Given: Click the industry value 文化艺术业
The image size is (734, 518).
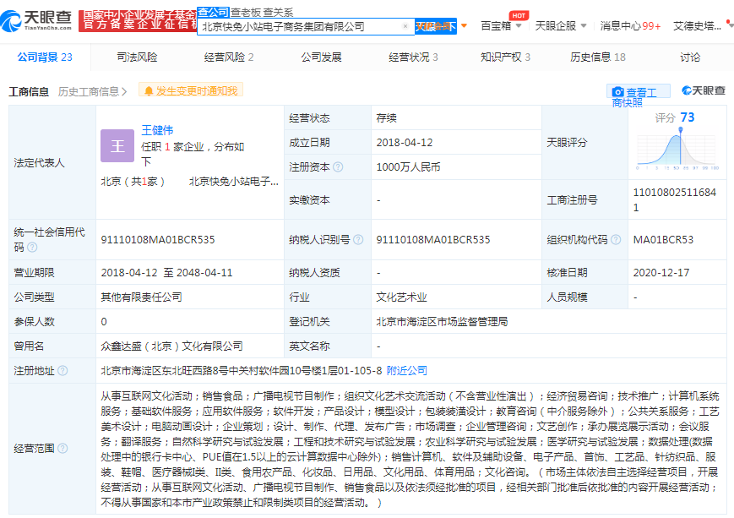Looking at the screenshot, I should coord(402,297).
